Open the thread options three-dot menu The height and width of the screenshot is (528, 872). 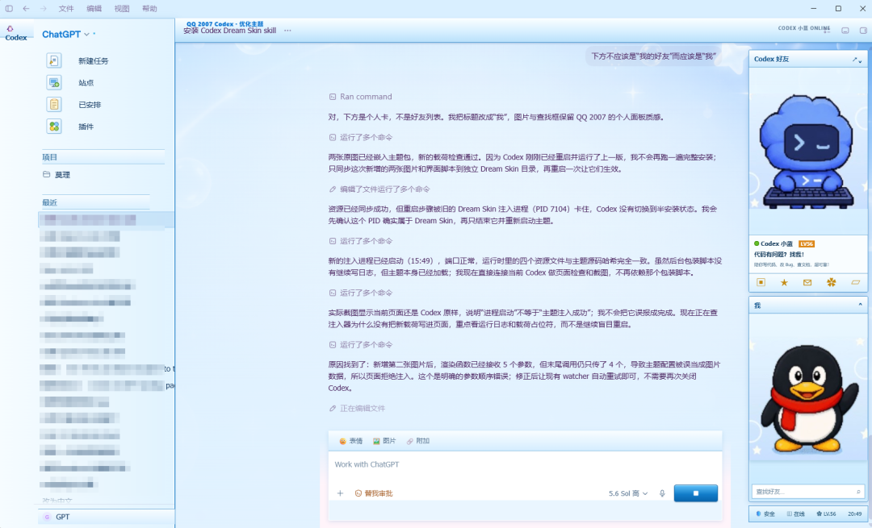(287, 31)
